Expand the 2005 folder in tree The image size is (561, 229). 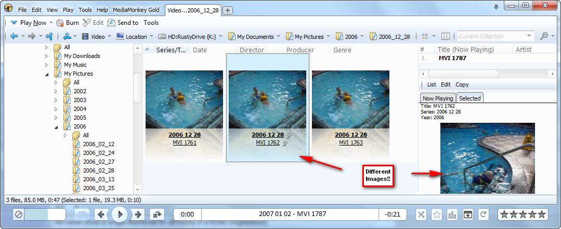[57, 118]
